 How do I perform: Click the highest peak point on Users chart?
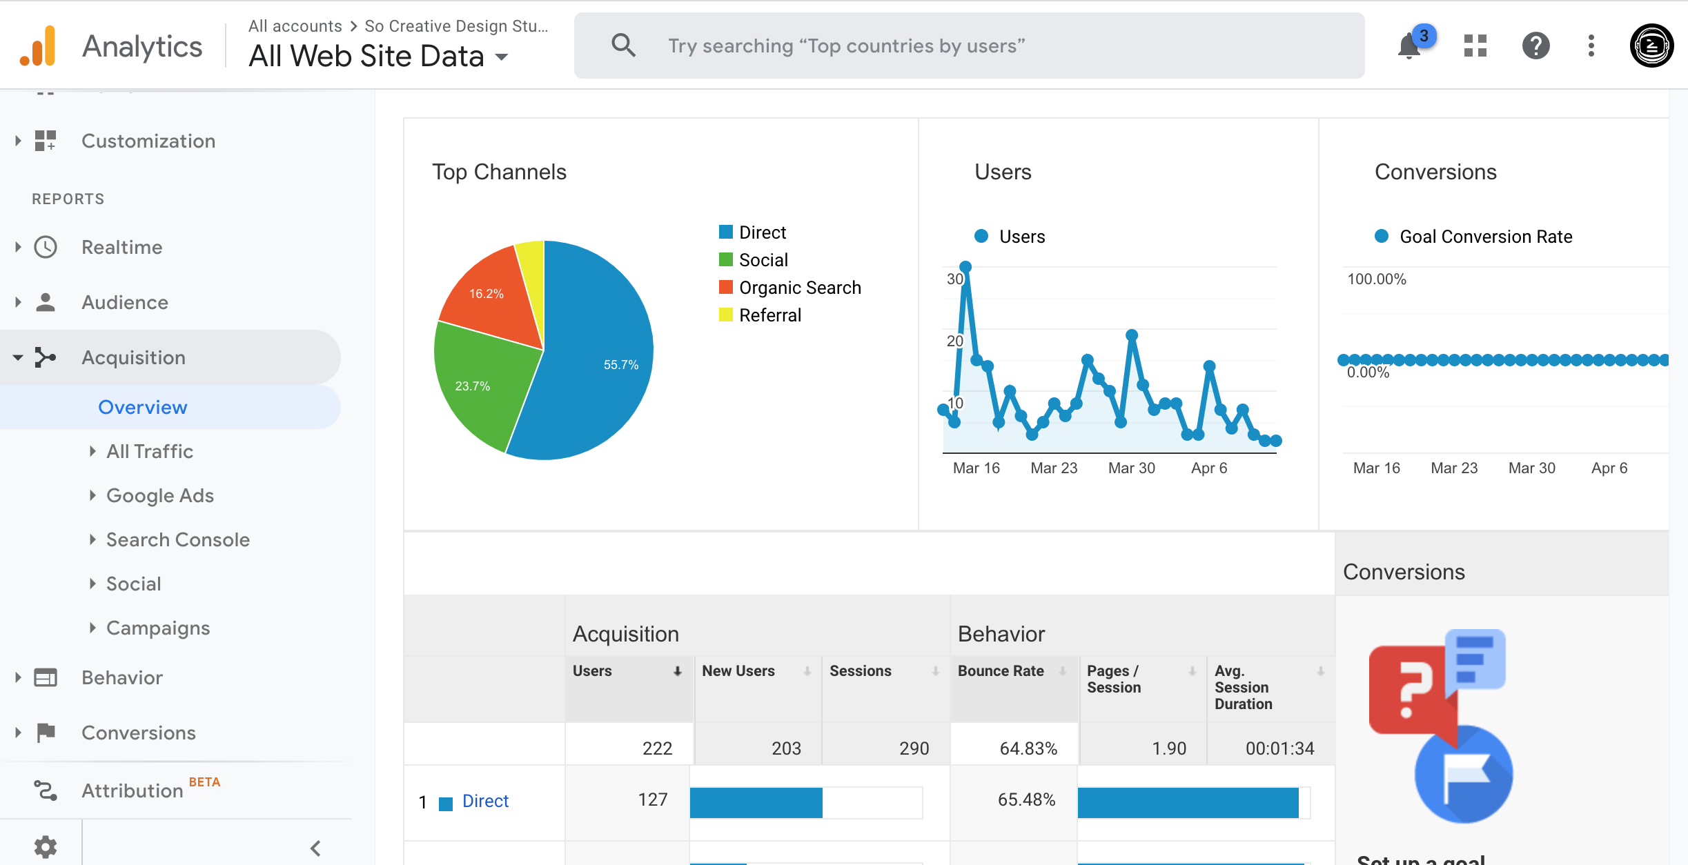965,267
